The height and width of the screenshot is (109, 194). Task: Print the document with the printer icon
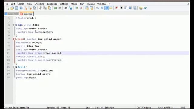pos(35,8)
